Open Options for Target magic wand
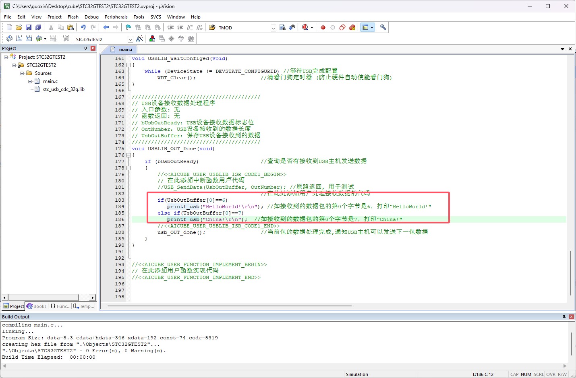 coord(139,39)
